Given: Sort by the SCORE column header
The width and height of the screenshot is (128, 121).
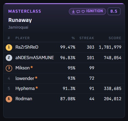Looking at the screenshot, I should tap(115, 38).
